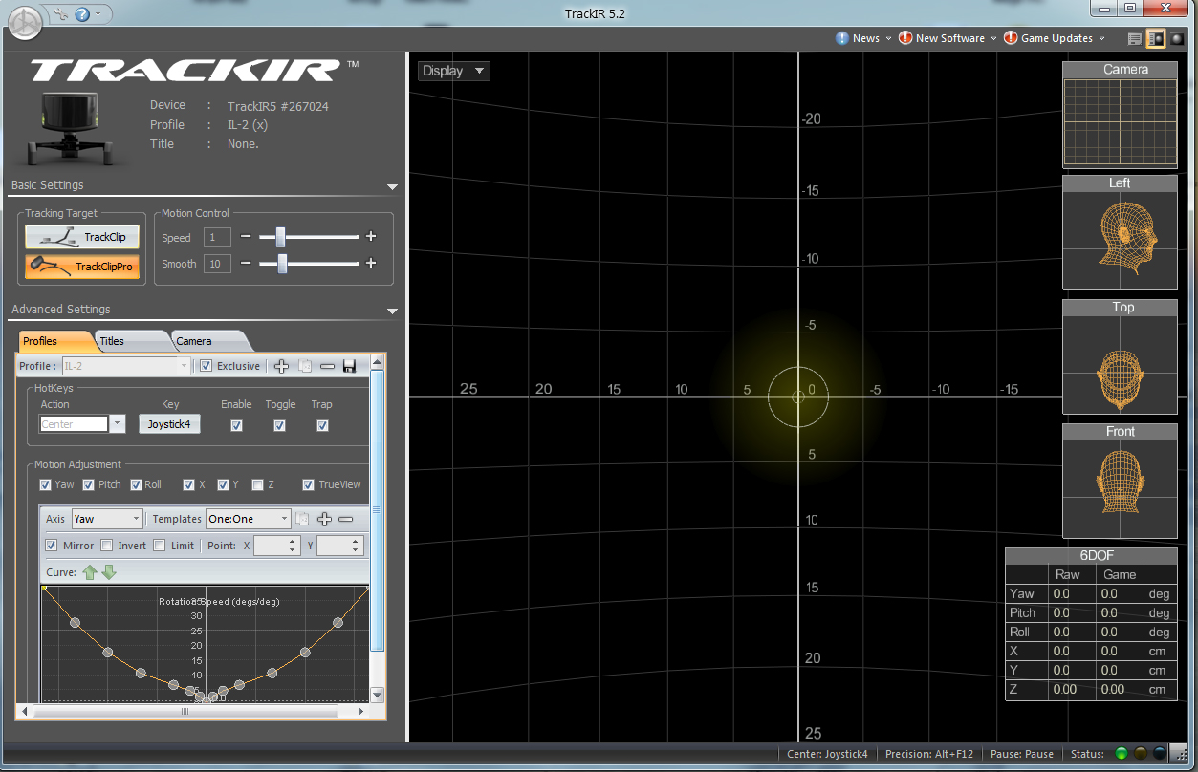Image resolution: width=1198 pixels, height=772 pixels.
Task: Enable the Limit checkbox
Action: pyautogui.click(x=160, y=546)
